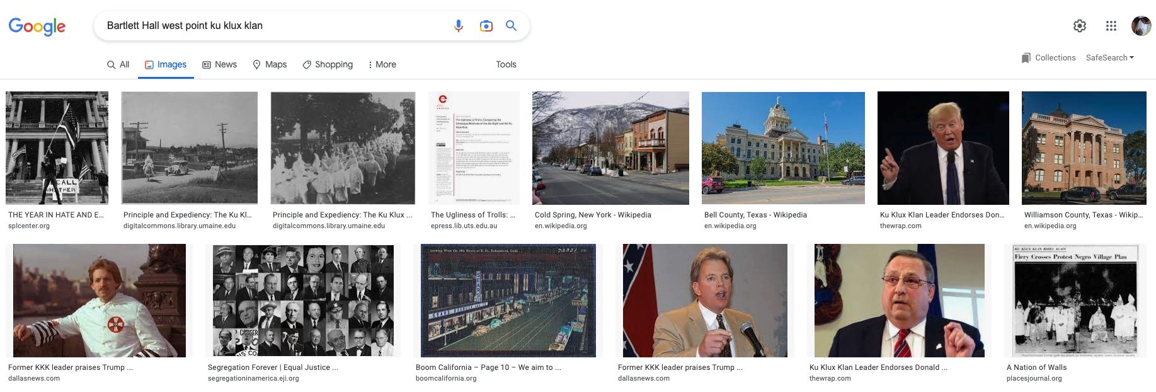Expand the SafeSearch dropdown
Image resolution: width=1156 pixels, height=392 pixels.
tap(1110, 57)
